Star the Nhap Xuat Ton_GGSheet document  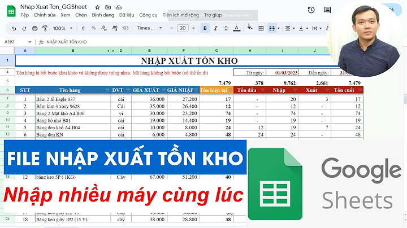click(x=97, y=7)
